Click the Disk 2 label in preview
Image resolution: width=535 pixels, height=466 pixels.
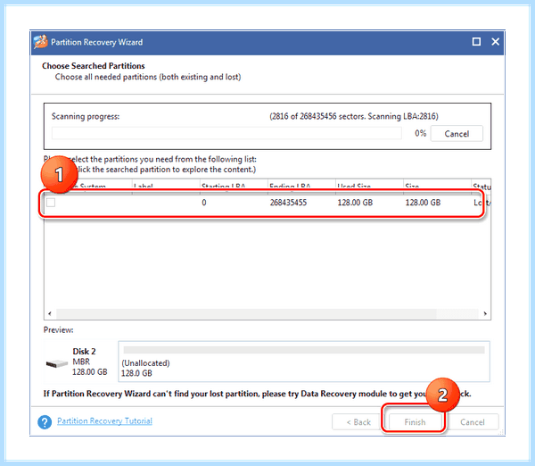[85, 352]
